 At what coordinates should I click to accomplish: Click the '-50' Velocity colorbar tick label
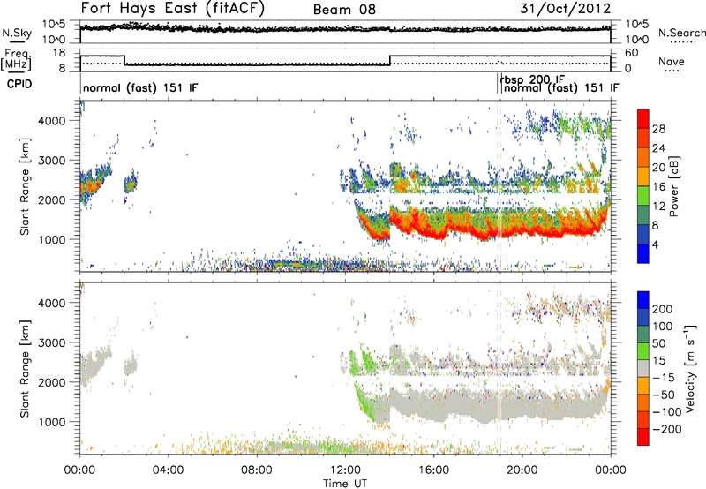664,395
